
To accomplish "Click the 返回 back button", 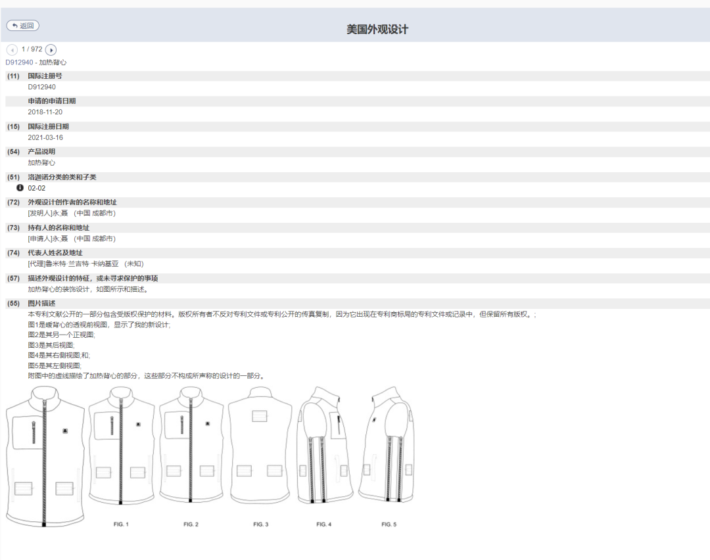I will (x=22, y=26).
